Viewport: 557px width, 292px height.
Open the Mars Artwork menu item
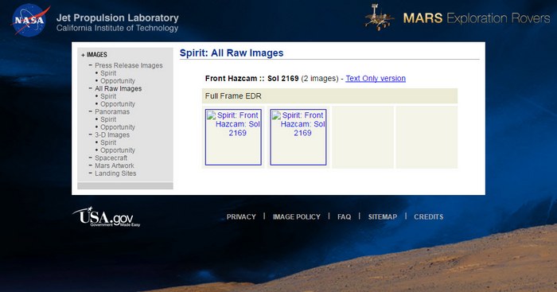115,165
